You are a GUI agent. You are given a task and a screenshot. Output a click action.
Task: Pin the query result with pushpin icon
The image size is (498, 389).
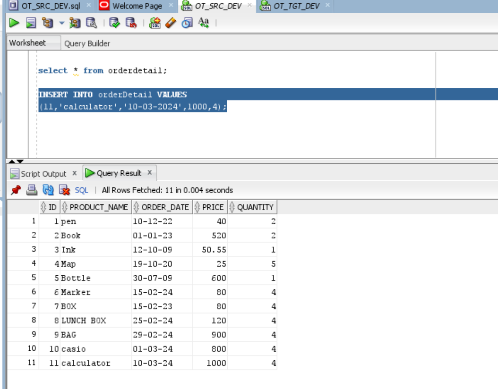click(x=16, y=190)
